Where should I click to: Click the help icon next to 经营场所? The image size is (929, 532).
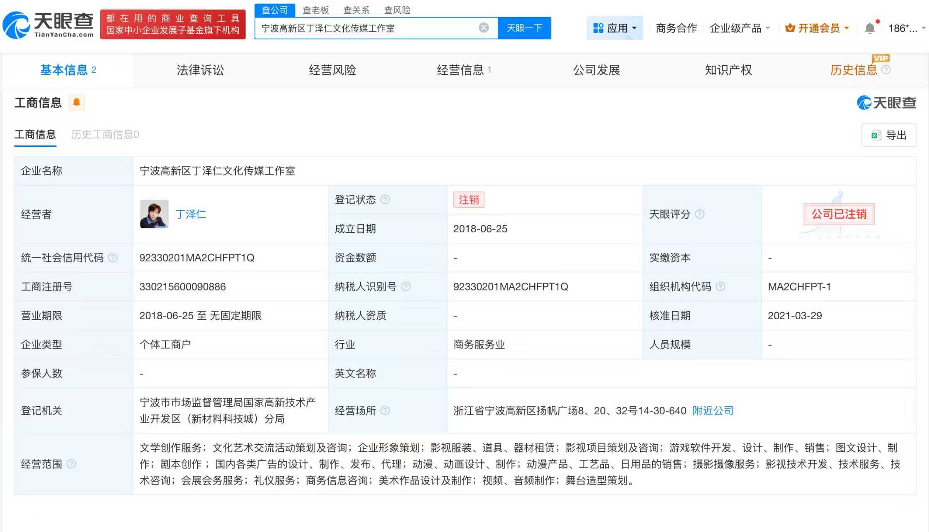(x=385, y=411)
